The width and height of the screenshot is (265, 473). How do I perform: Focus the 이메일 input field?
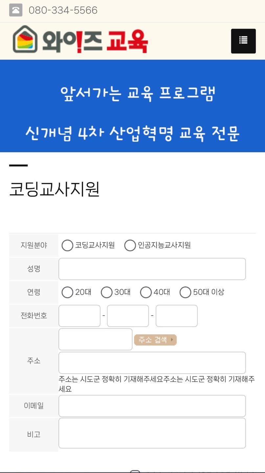tap(152, 406)
